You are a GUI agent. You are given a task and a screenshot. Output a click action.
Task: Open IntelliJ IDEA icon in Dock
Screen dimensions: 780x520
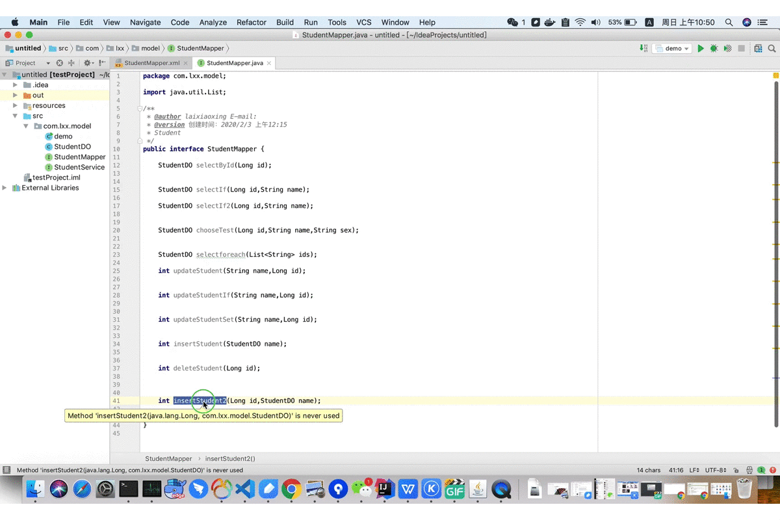pos(385,489)
